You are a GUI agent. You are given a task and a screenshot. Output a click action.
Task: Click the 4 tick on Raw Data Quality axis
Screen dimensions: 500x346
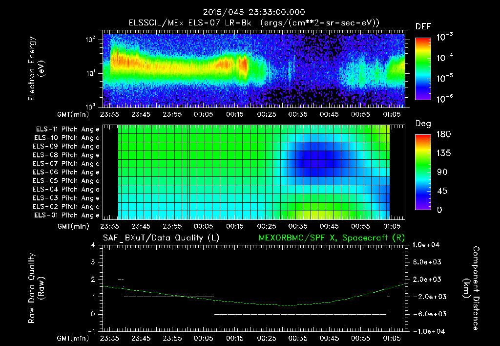93,245
